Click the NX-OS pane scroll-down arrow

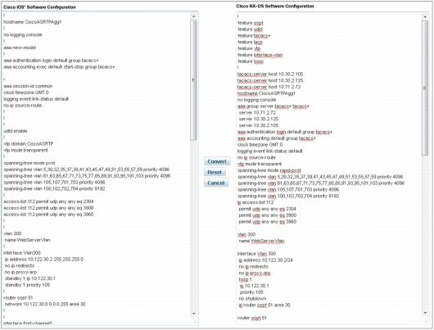coord(425,313)
